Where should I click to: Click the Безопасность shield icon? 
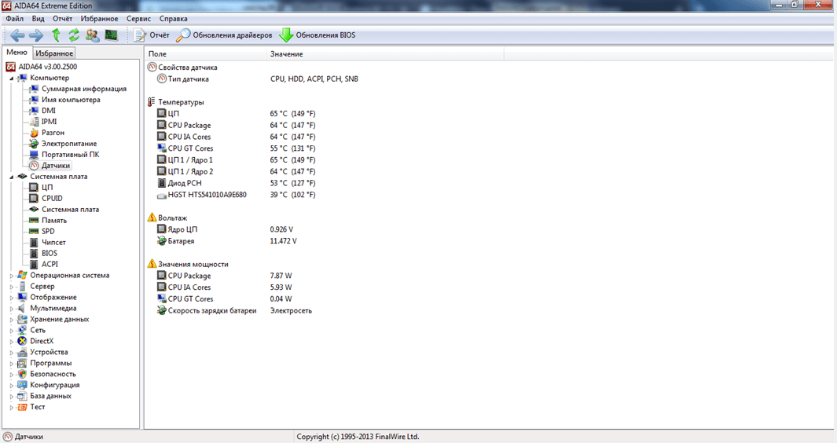click(22, 374)
